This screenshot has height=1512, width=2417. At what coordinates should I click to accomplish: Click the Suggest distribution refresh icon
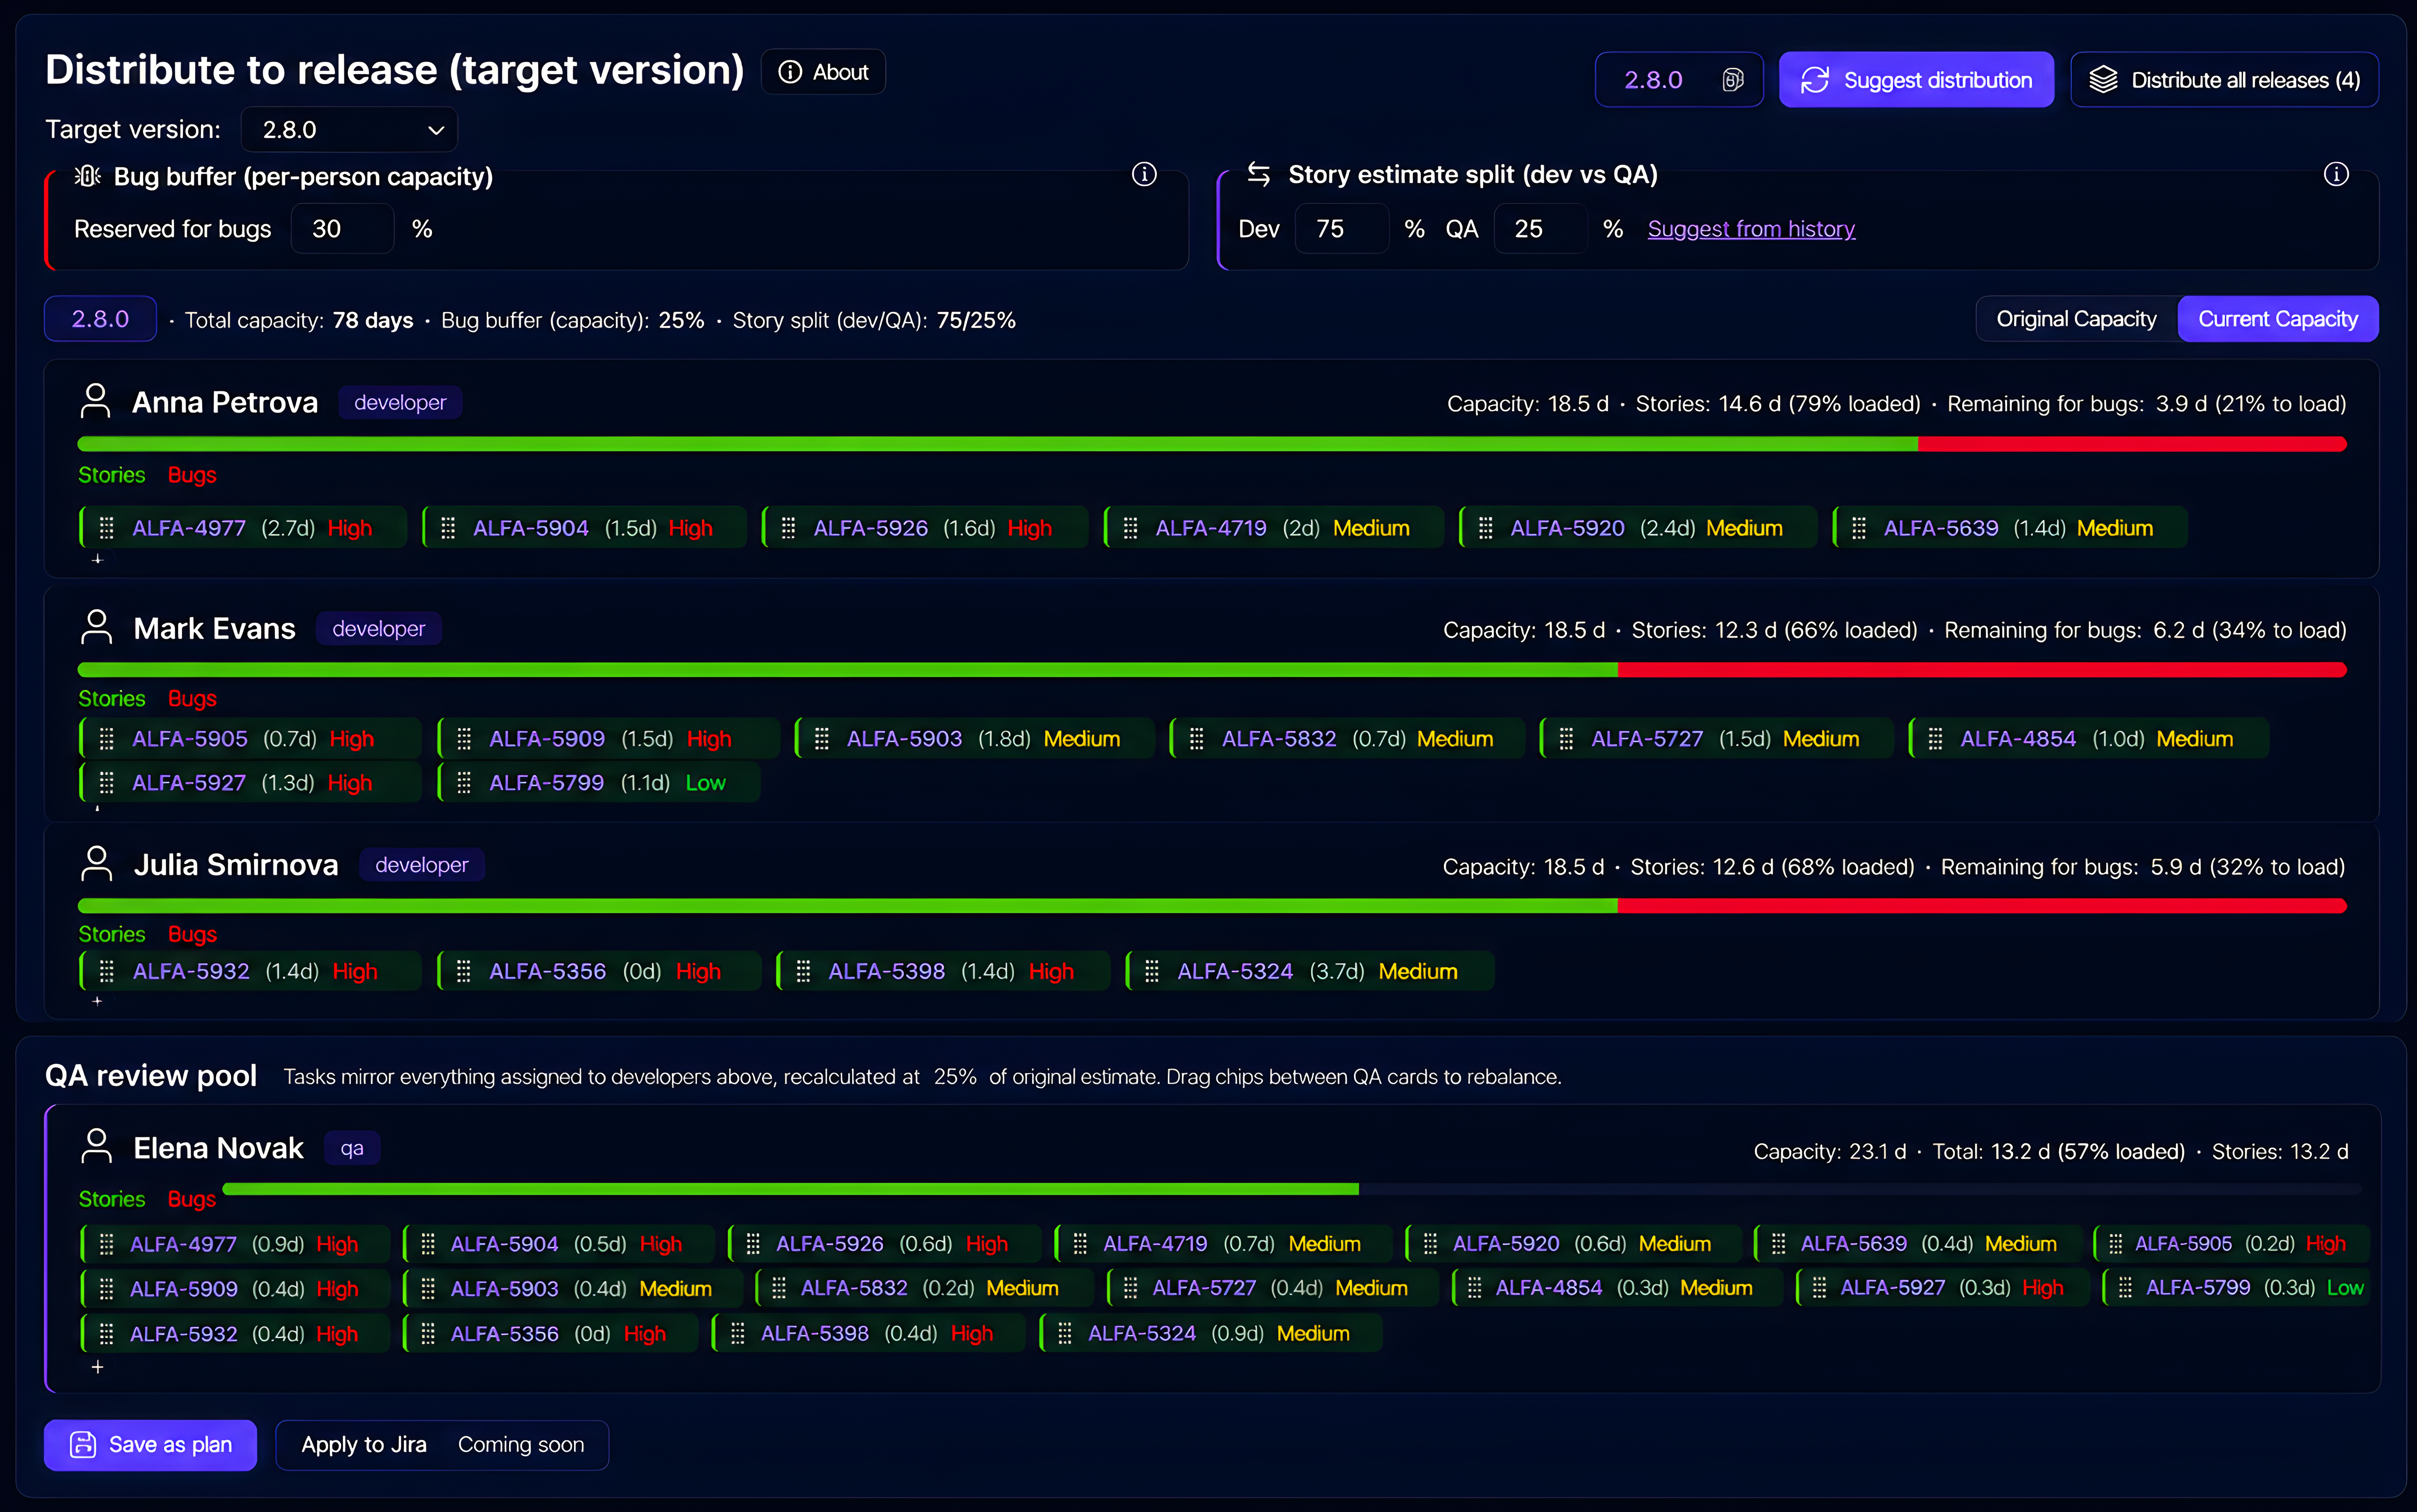(x=1814, y=80)
